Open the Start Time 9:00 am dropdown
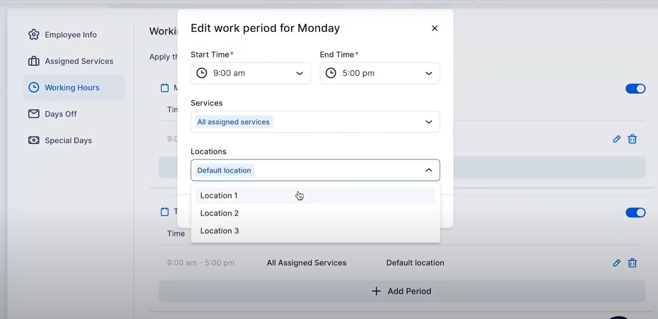 pos(251,73)
